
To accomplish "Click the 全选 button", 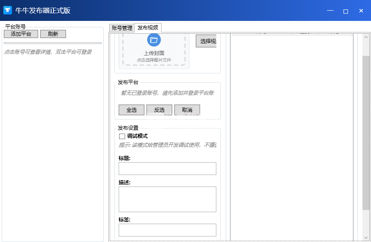I will point(132,110).
